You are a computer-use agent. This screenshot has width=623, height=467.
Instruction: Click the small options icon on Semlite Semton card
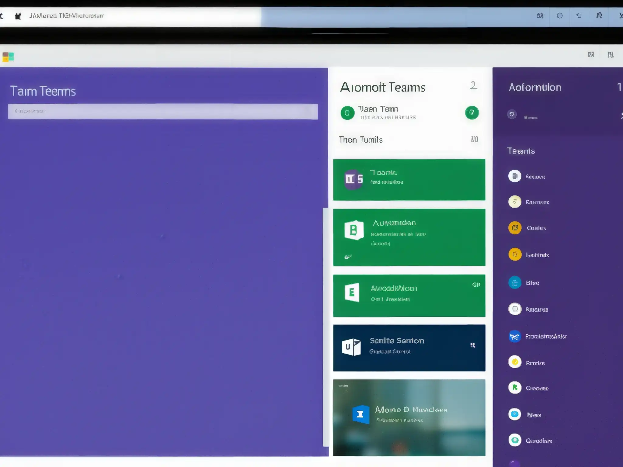pos(473,345)
